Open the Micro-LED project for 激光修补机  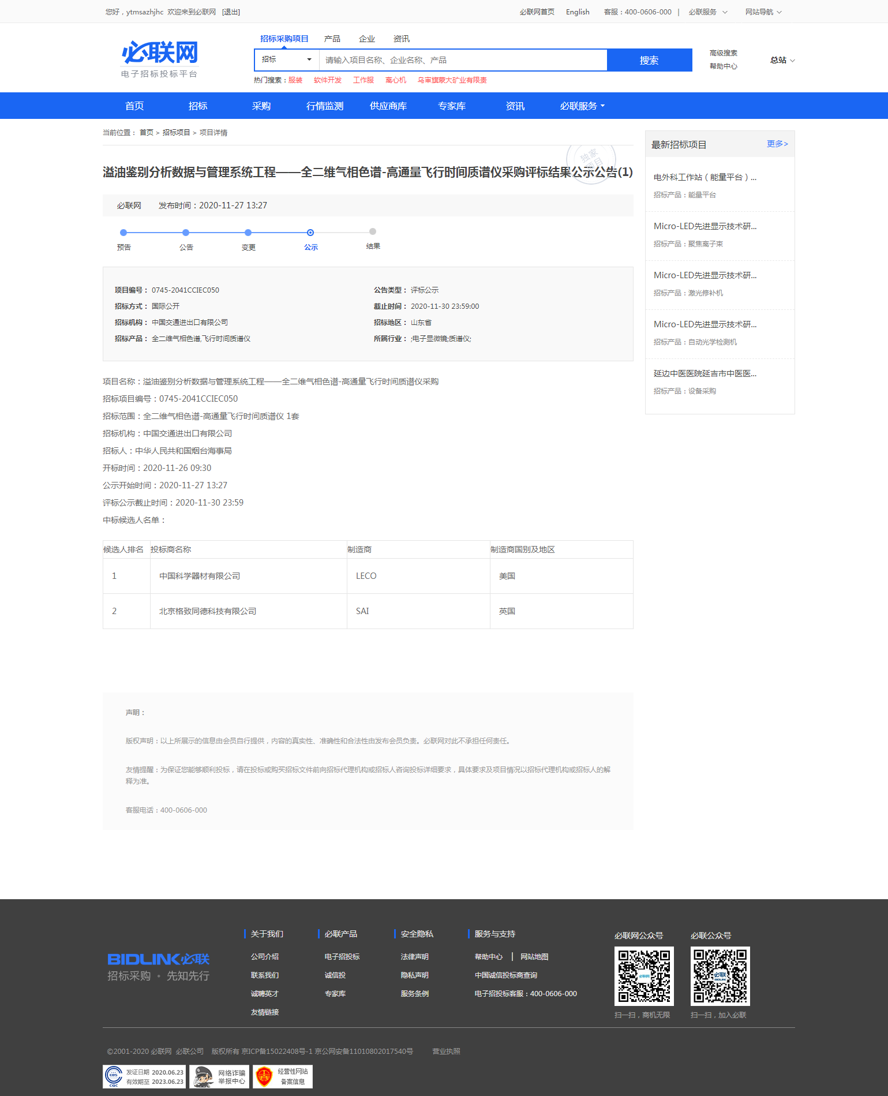(x=705, y=275)
